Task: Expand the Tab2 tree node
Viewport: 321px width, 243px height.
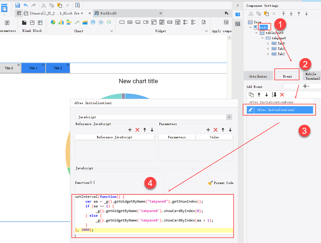Action: pyautogui.click(x=268, y=54)
